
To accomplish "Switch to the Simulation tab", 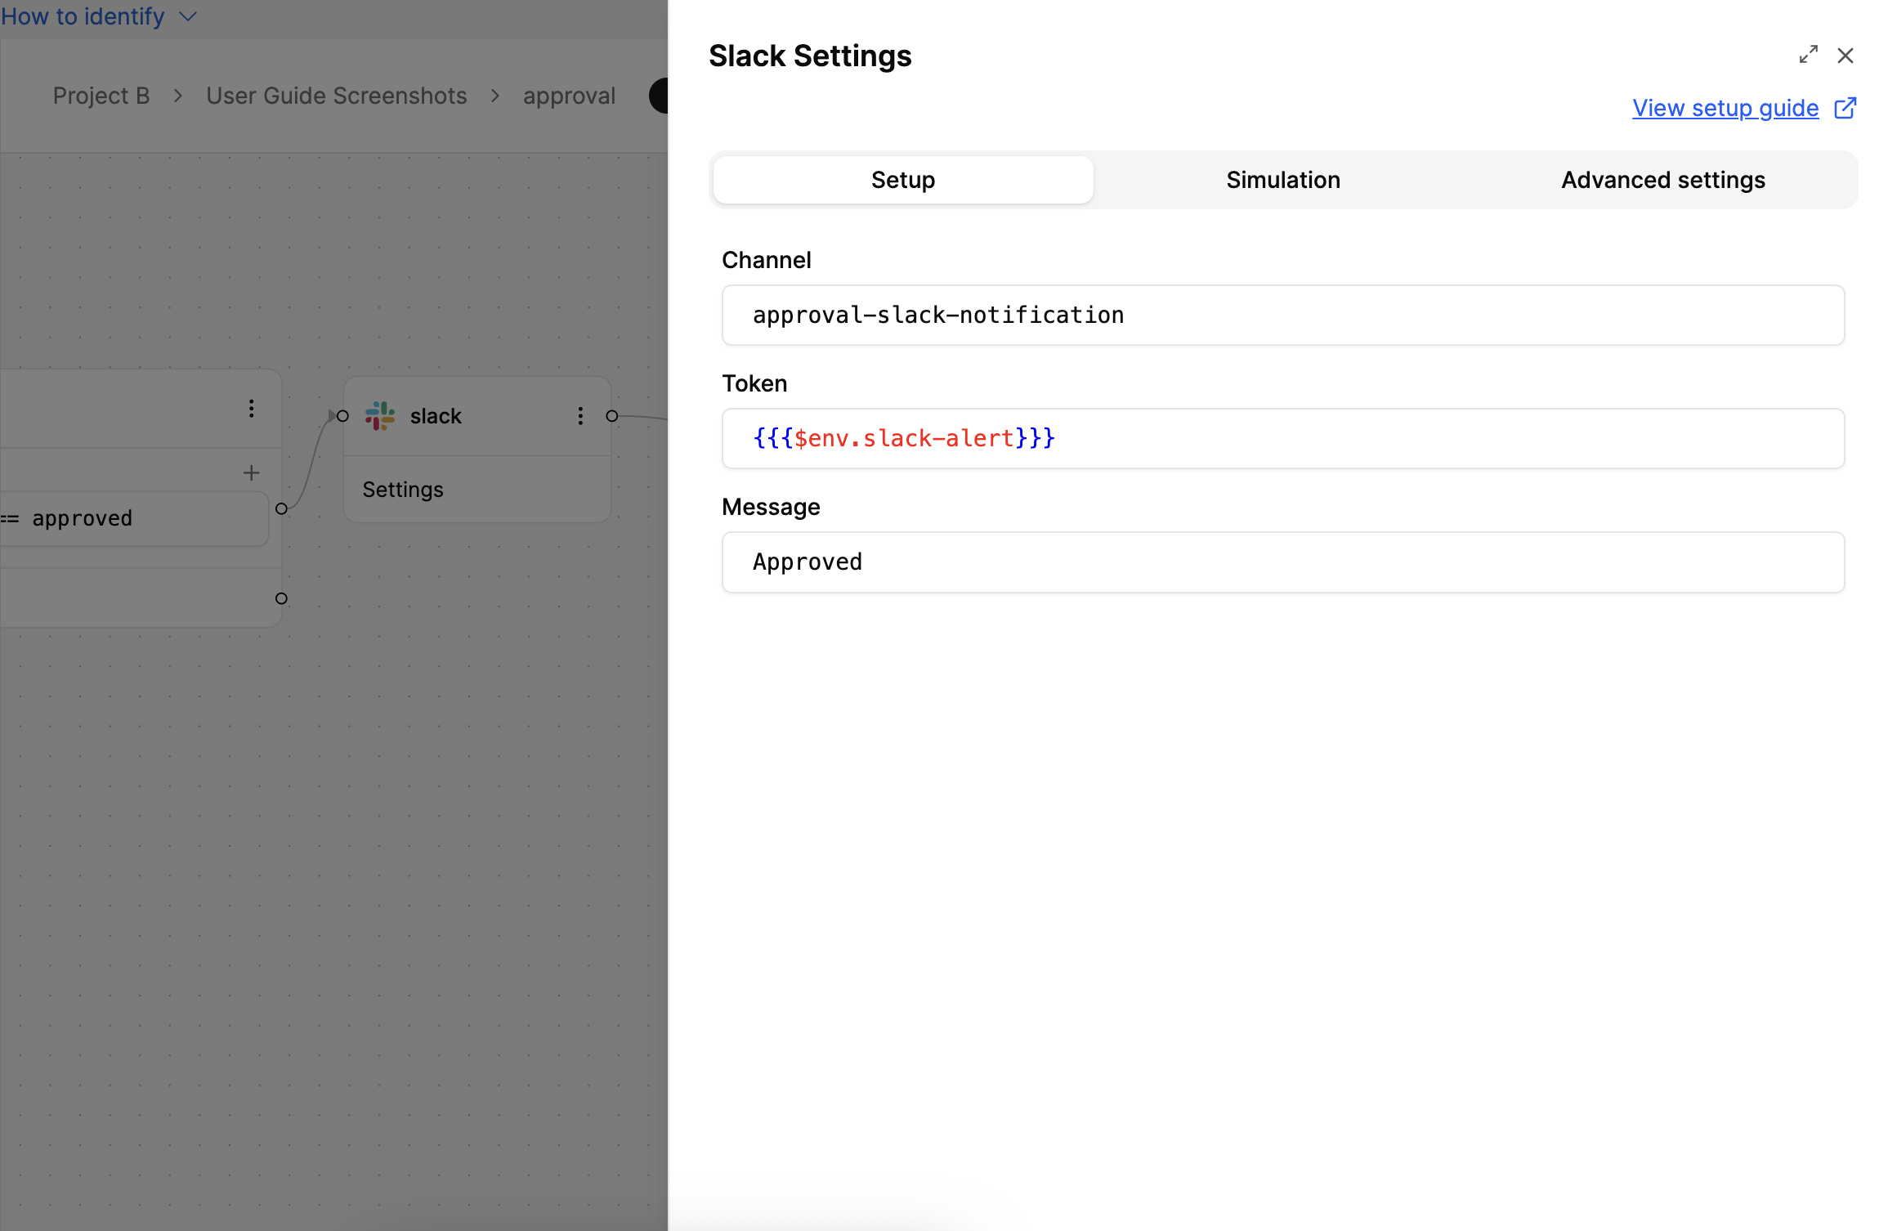I will click(1283, 180).
